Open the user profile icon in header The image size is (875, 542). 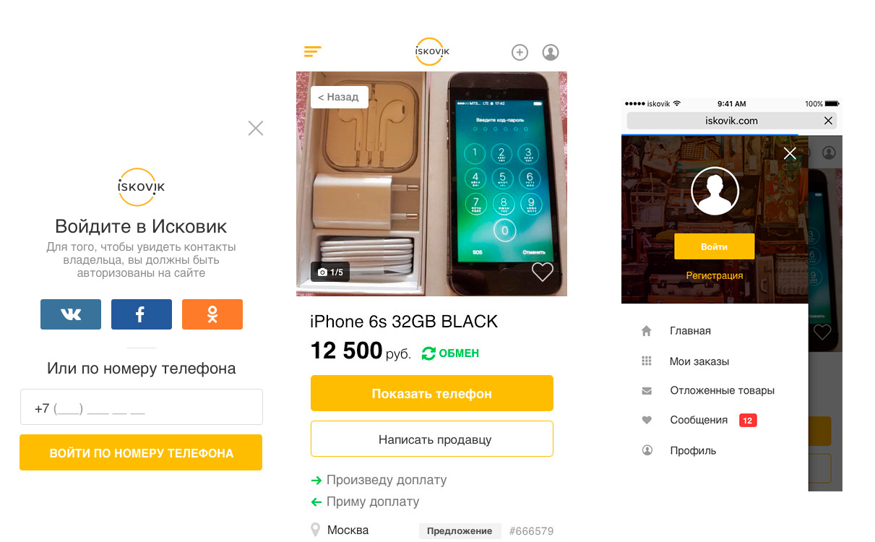[551, 52]
